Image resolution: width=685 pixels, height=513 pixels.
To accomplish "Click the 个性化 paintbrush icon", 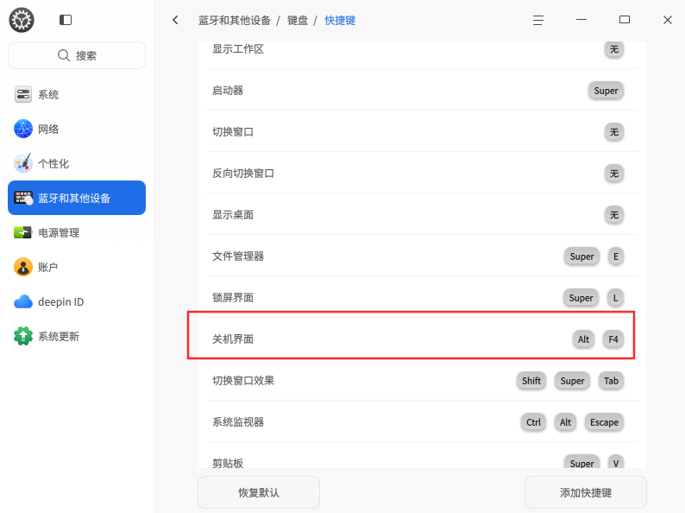I will 23,163.
